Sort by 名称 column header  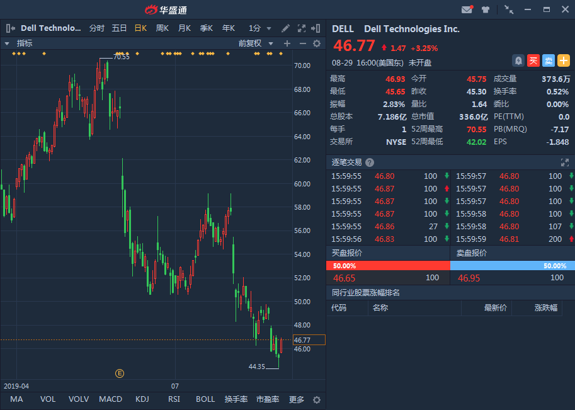point(380,308)
